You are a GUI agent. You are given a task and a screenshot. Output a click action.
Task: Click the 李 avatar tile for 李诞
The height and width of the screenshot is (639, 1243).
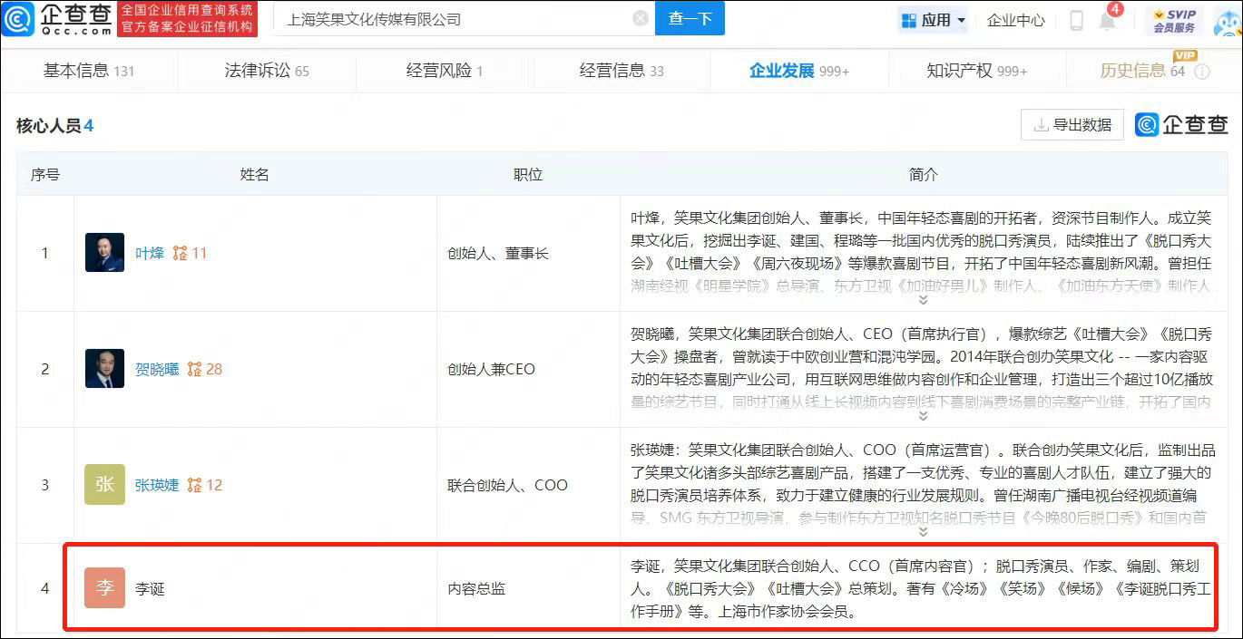click(104, 588)
